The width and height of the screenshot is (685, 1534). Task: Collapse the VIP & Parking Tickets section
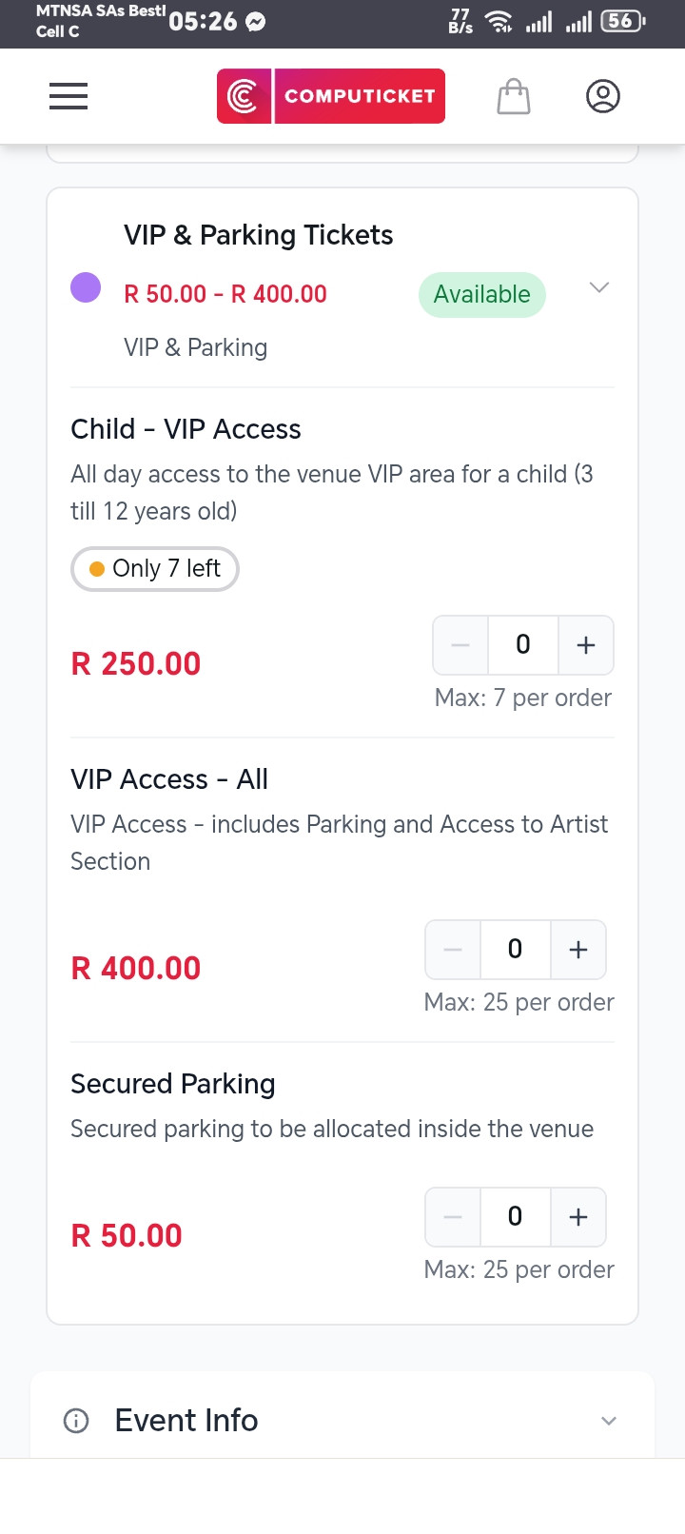point(598,287)
